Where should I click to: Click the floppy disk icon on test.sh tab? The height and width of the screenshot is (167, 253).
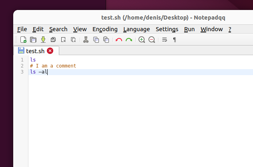[x=21, y=50]
